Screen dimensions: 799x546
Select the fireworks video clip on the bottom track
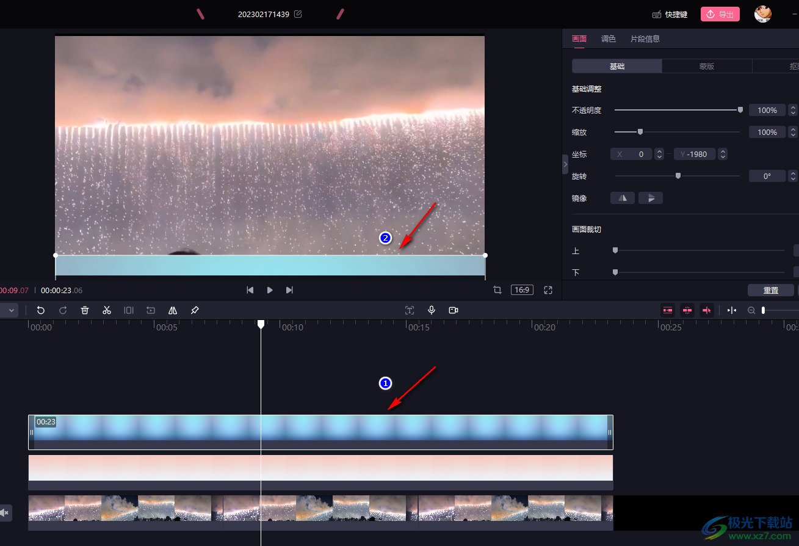(320, 512)
